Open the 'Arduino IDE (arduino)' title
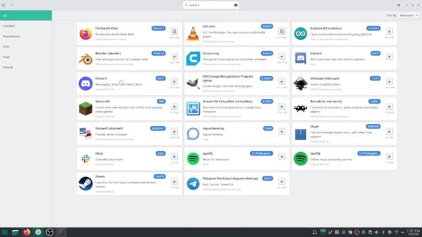The width and height of the screenshot is (422, 237). (326, 28)
